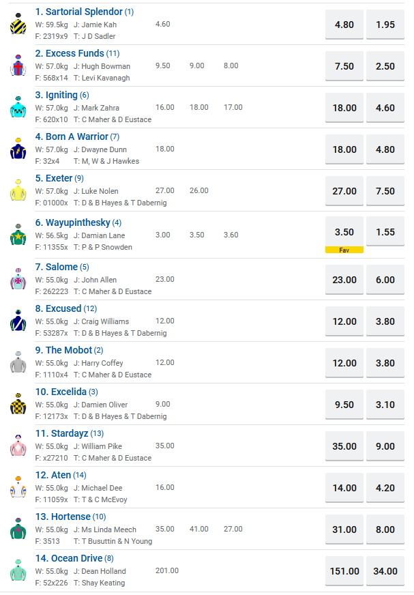Select Salome win odds 23.00
Image resolution: width=414 pixels, height=595 pixels.
(x=344, y=280)
